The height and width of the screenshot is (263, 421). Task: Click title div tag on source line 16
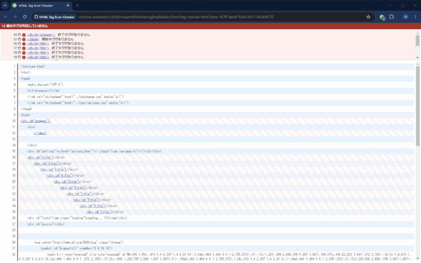pyautogui.click(x=40, y=157)
